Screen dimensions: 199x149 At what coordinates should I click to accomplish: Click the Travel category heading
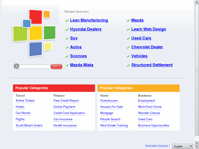(20, 96)
